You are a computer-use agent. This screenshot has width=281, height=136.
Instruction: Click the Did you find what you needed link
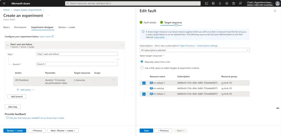[37, 118]
